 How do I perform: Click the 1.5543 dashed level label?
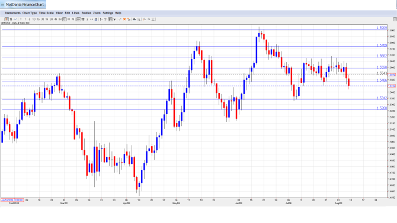tap(382, 73)
